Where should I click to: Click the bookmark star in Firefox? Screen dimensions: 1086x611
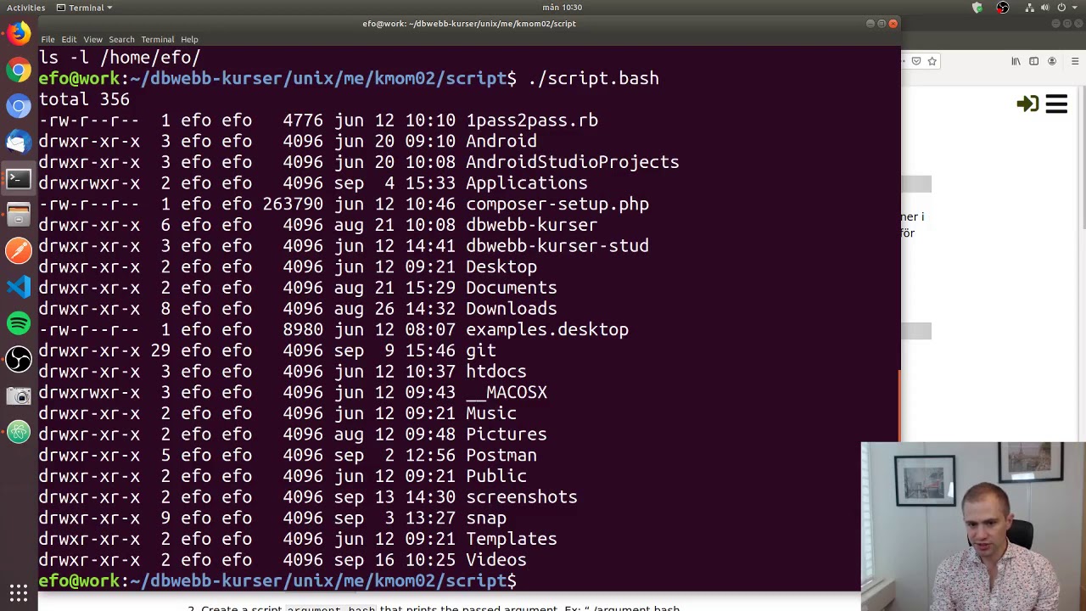(x=932, y=61)
